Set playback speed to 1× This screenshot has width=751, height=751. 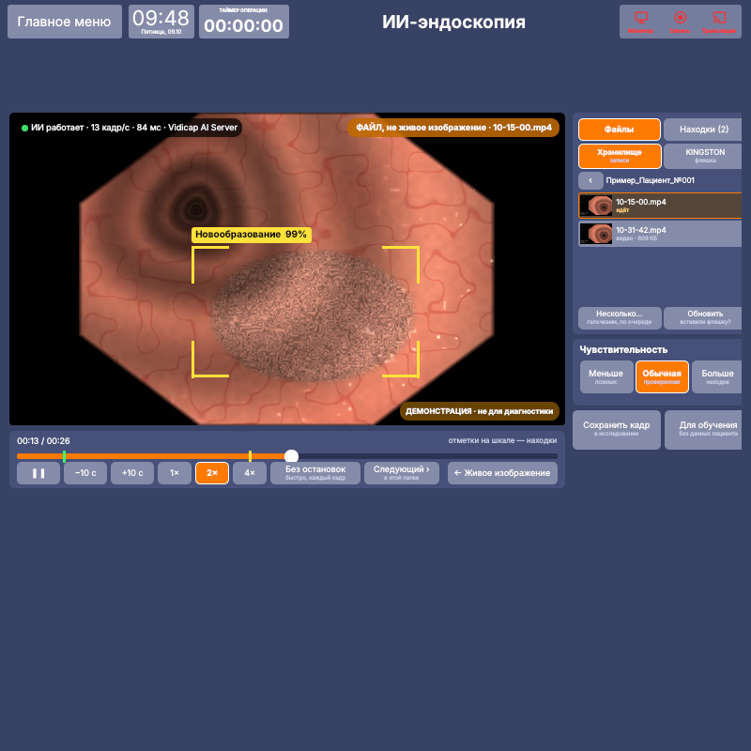coord(175,473)
